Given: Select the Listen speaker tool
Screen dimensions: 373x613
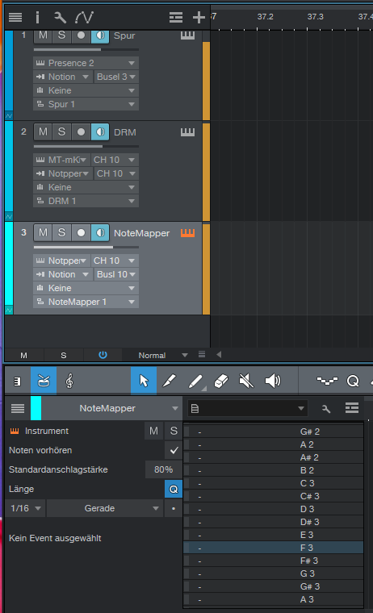Looking at the screenshot, I should coord(273,381).
